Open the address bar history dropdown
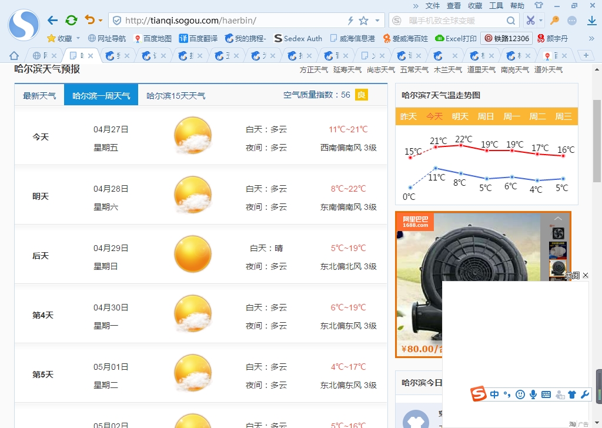Screen dimensions: 602x428 [377, 21]
